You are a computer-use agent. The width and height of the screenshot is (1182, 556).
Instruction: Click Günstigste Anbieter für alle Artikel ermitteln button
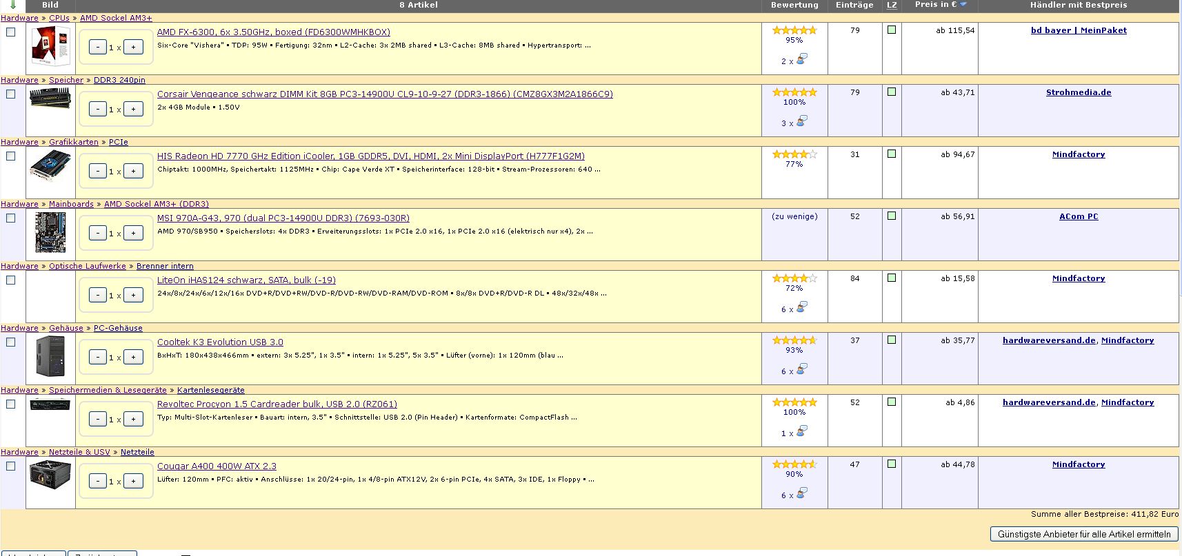pyautogui.click(x=1084, y=534)
